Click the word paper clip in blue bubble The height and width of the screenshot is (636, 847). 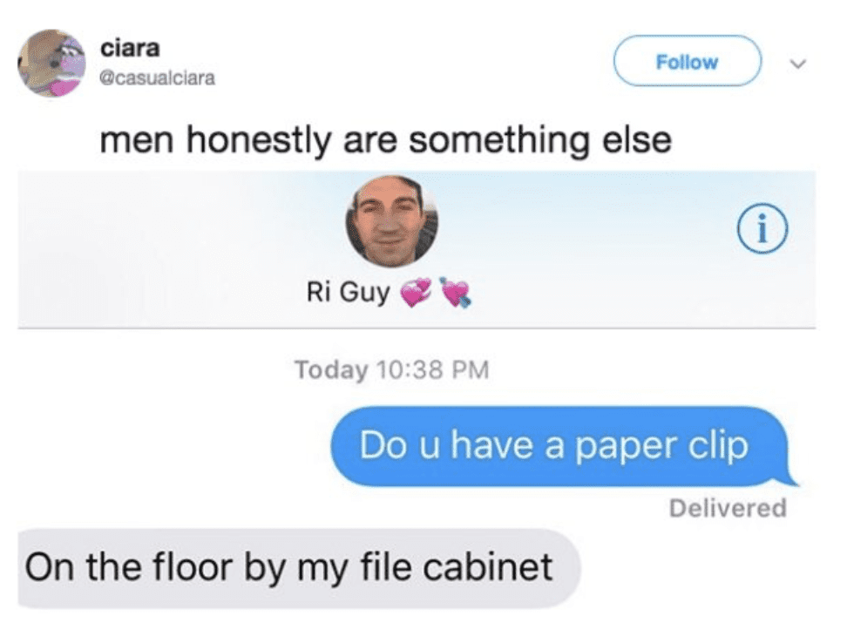click(661, 447)
